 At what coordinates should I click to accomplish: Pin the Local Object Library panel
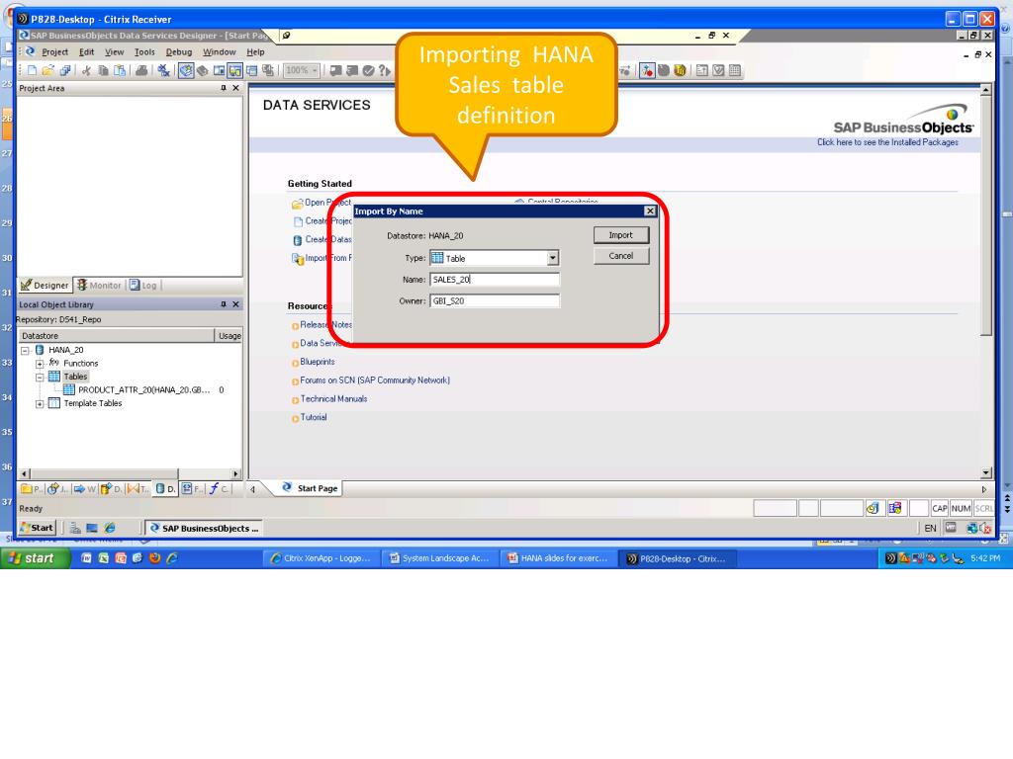(x=224, y=304)
